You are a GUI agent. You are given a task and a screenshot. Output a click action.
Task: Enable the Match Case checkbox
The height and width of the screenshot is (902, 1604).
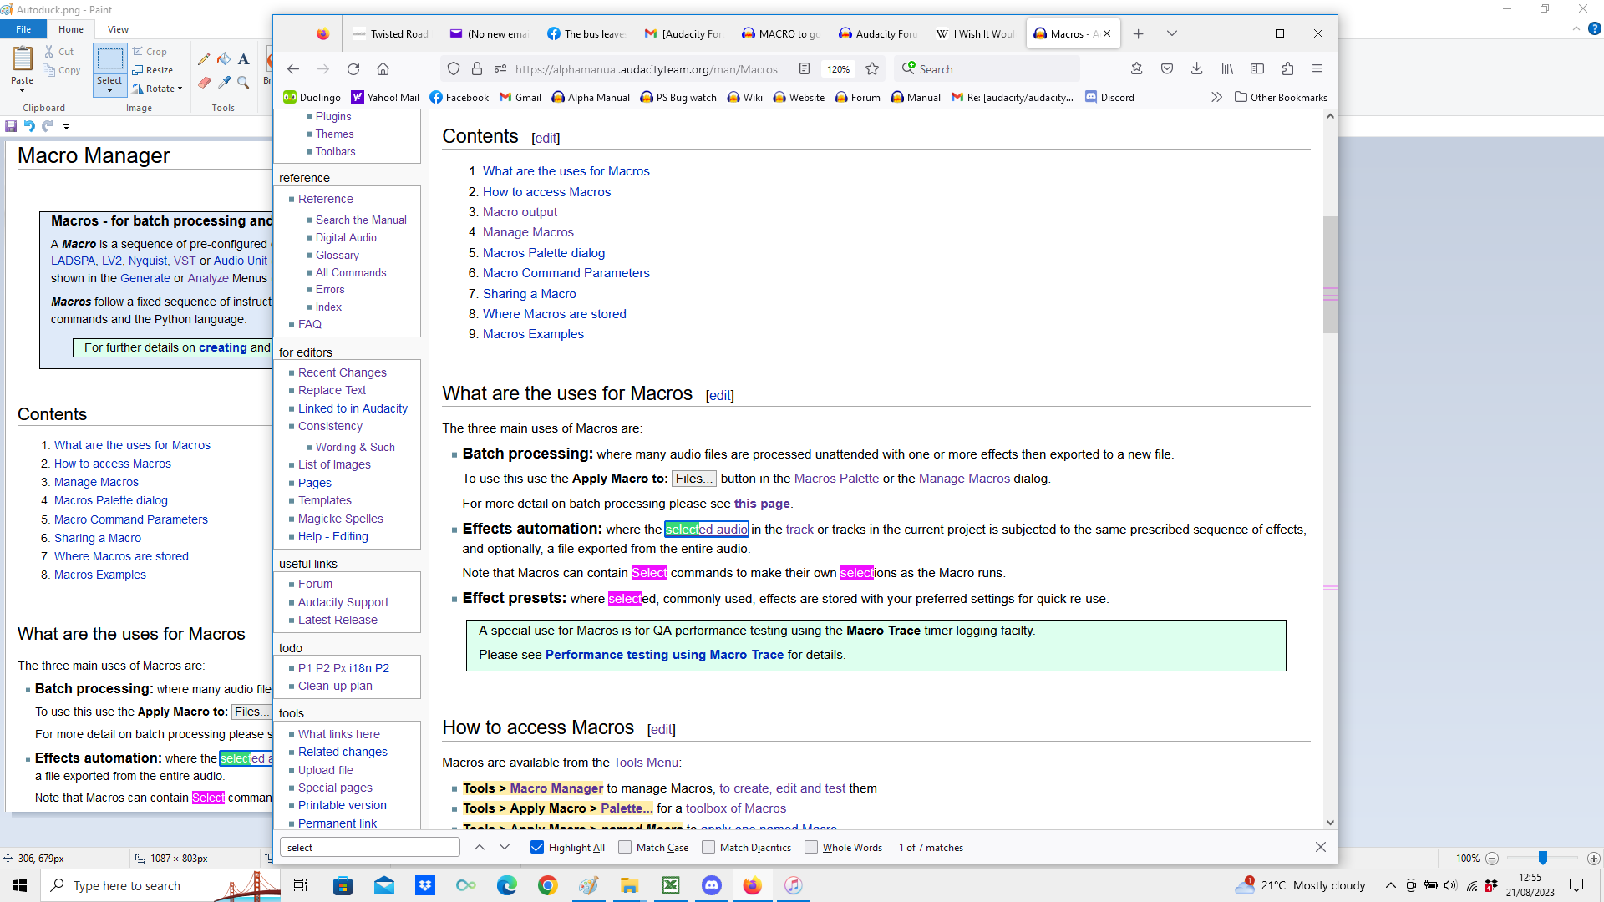point(625,847)
